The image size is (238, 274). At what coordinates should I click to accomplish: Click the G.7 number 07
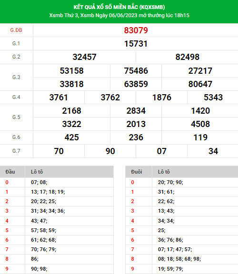[161, 151]
